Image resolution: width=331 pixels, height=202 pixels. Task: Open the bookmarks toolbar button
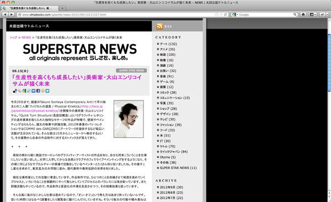click(312, 14)
